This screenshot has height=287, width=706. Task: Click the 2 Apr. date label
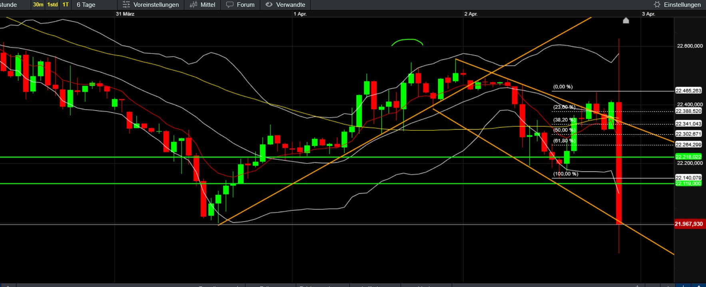(x=471, y=14)
